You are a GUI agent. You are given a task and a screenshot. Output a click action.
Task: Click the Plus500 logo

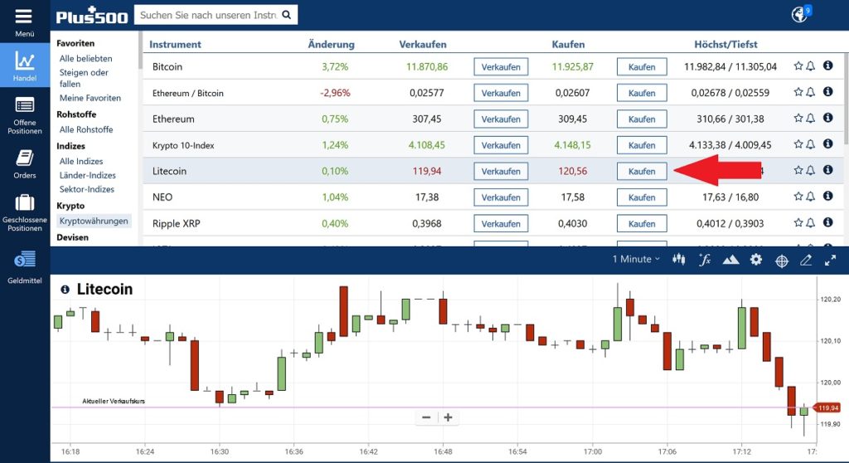coord(92,16)
